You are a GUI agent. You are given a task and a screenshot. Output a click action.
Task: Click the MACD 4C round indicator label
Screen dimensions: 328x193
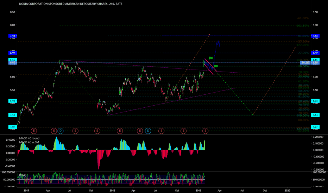[29, 138]
